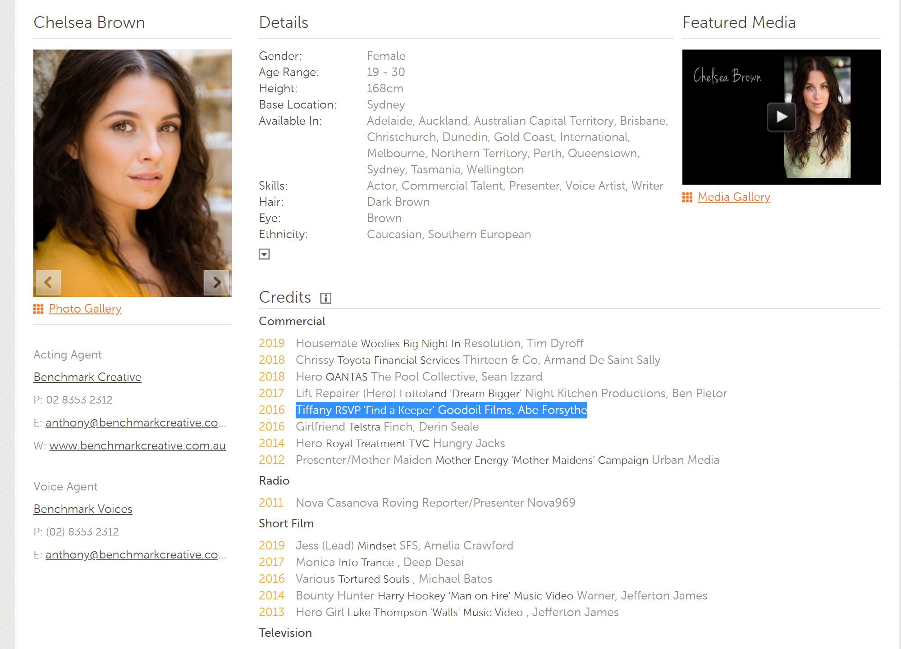The image size is (901, 649).
Task: Open the Credits info icon
Action: pyautogui.click(x=325, y=298)
